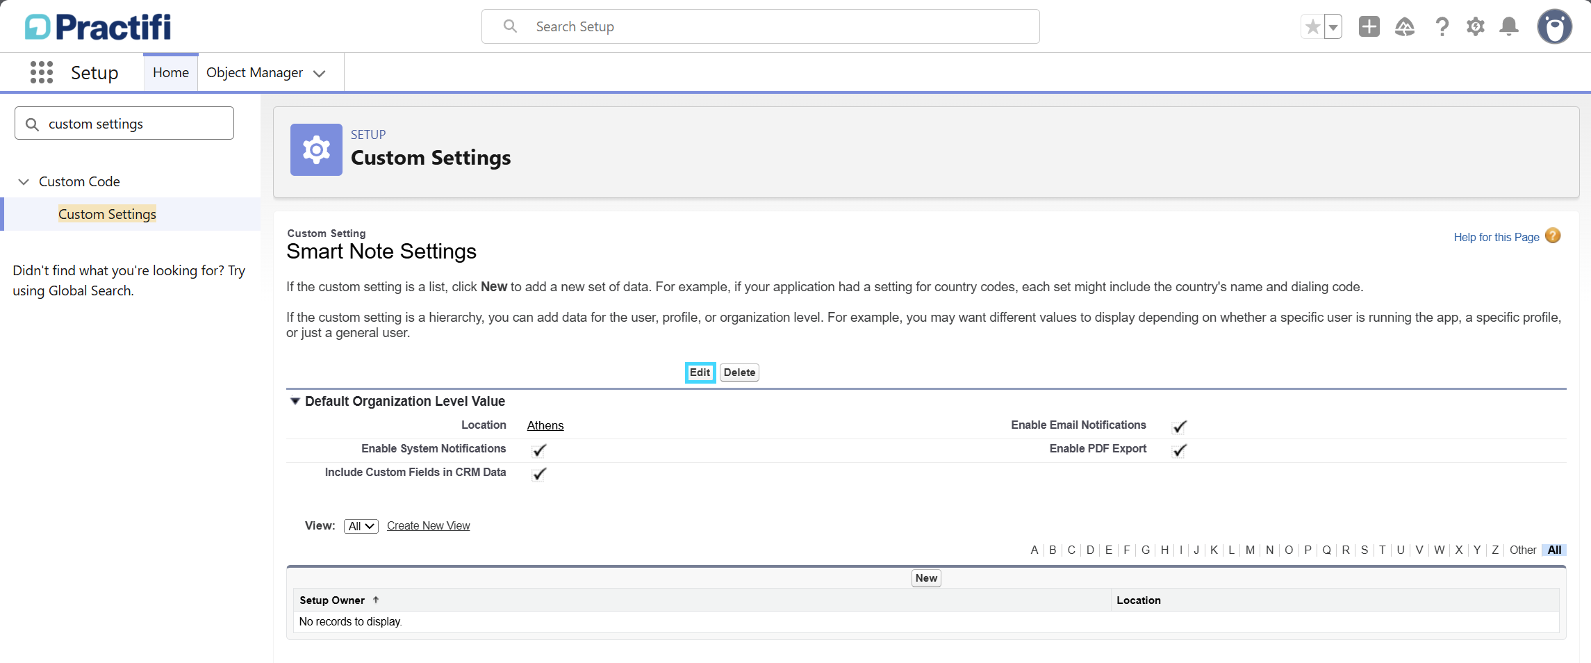1591x663 pixels.
Task: Open the Trailhead guidance icon
Action: click(1405, 26)
